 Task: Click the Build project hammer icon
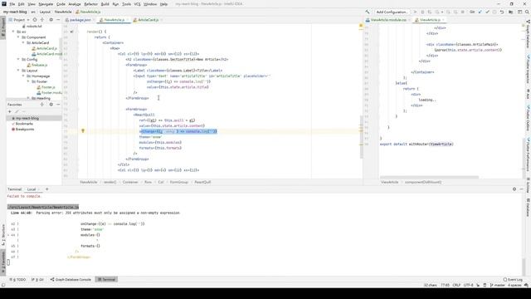368,12
